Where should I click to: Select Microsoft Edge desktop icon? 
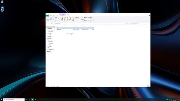2,9
